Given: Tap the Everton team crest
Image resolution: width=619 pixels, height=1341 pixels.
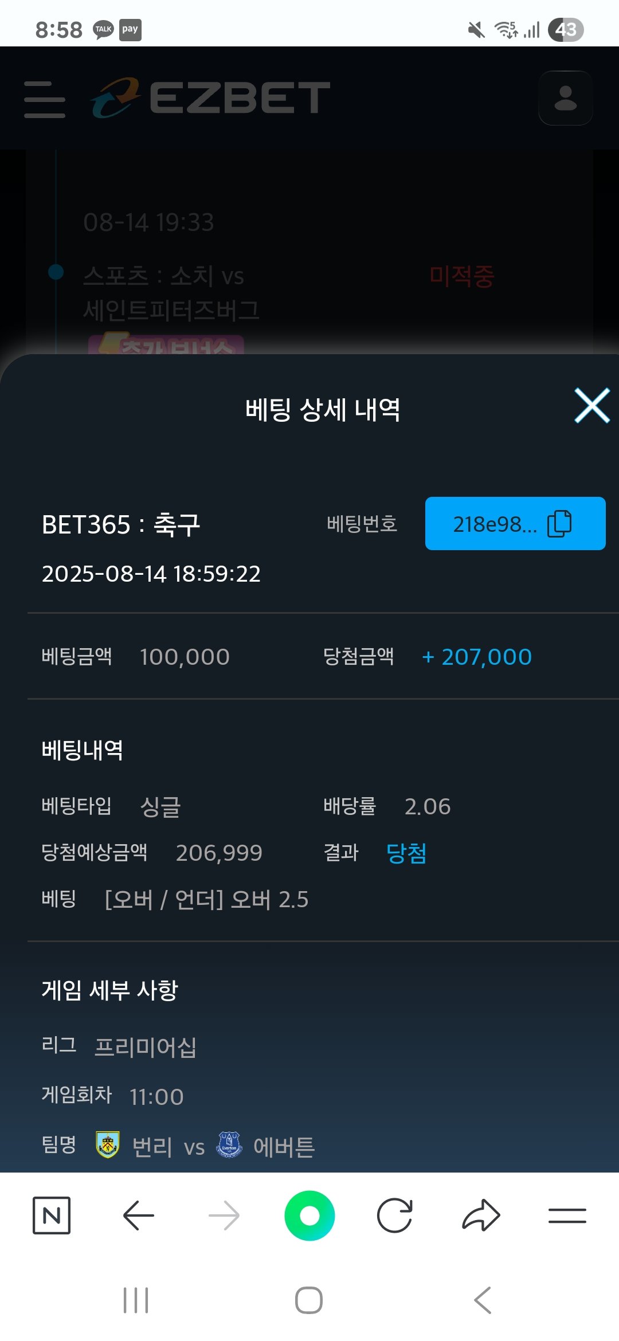Looking at the screenshot, I should [x=229, y=1145].
